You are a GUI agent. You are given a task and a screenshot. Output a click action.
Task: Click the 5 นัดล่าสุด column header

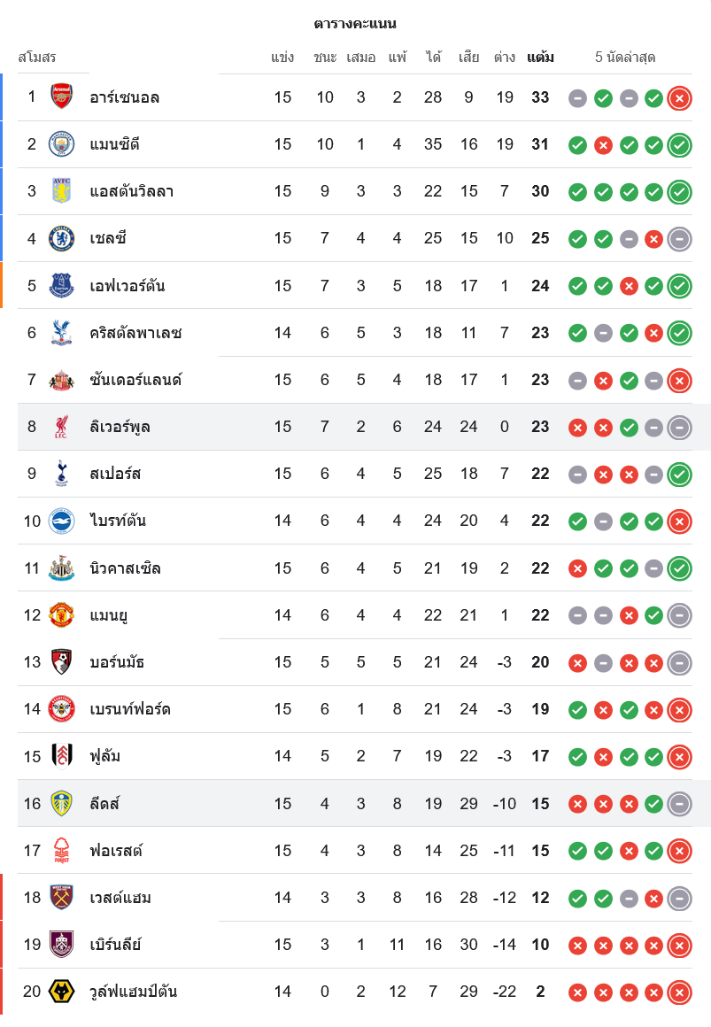(x=625, y=58)
